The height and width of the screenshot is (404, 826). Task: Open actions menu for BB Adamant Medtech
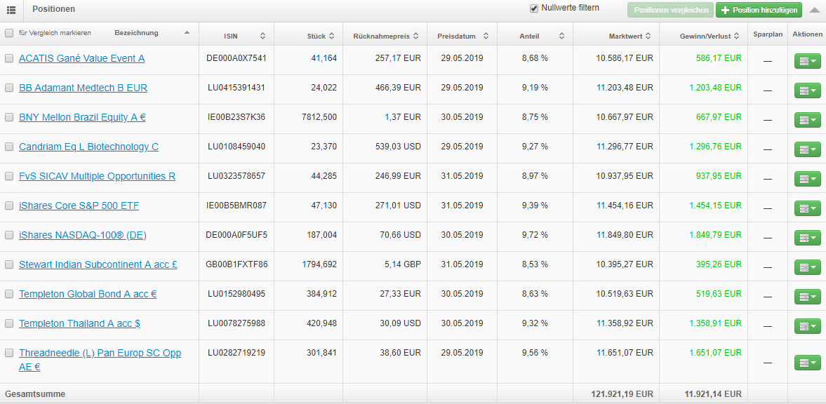(807, 91)
